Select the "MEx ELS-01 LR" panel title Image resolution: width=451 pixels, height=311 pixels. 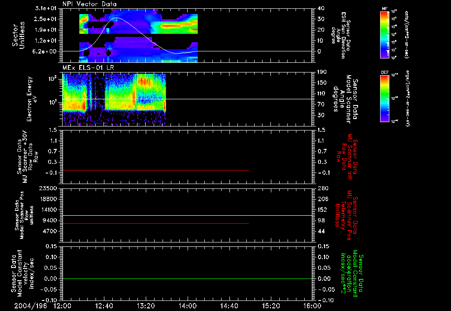coord(88,68)
